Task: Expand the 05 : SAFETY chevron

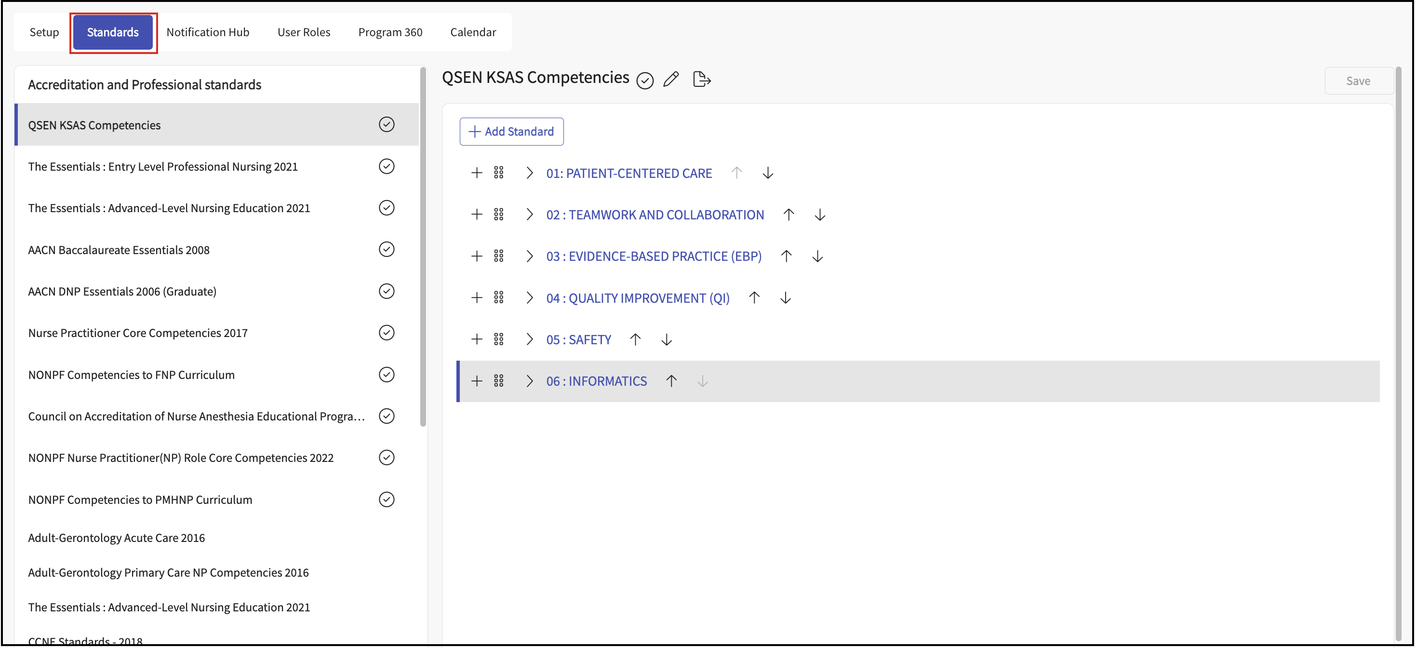Action: point(529,339)
